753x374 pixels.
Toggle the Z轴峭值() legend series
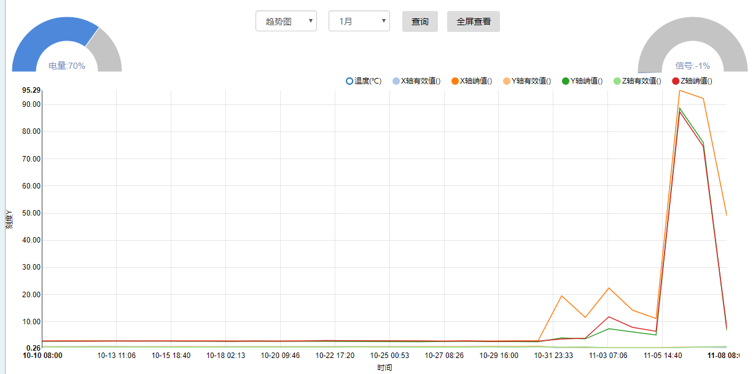692,81
